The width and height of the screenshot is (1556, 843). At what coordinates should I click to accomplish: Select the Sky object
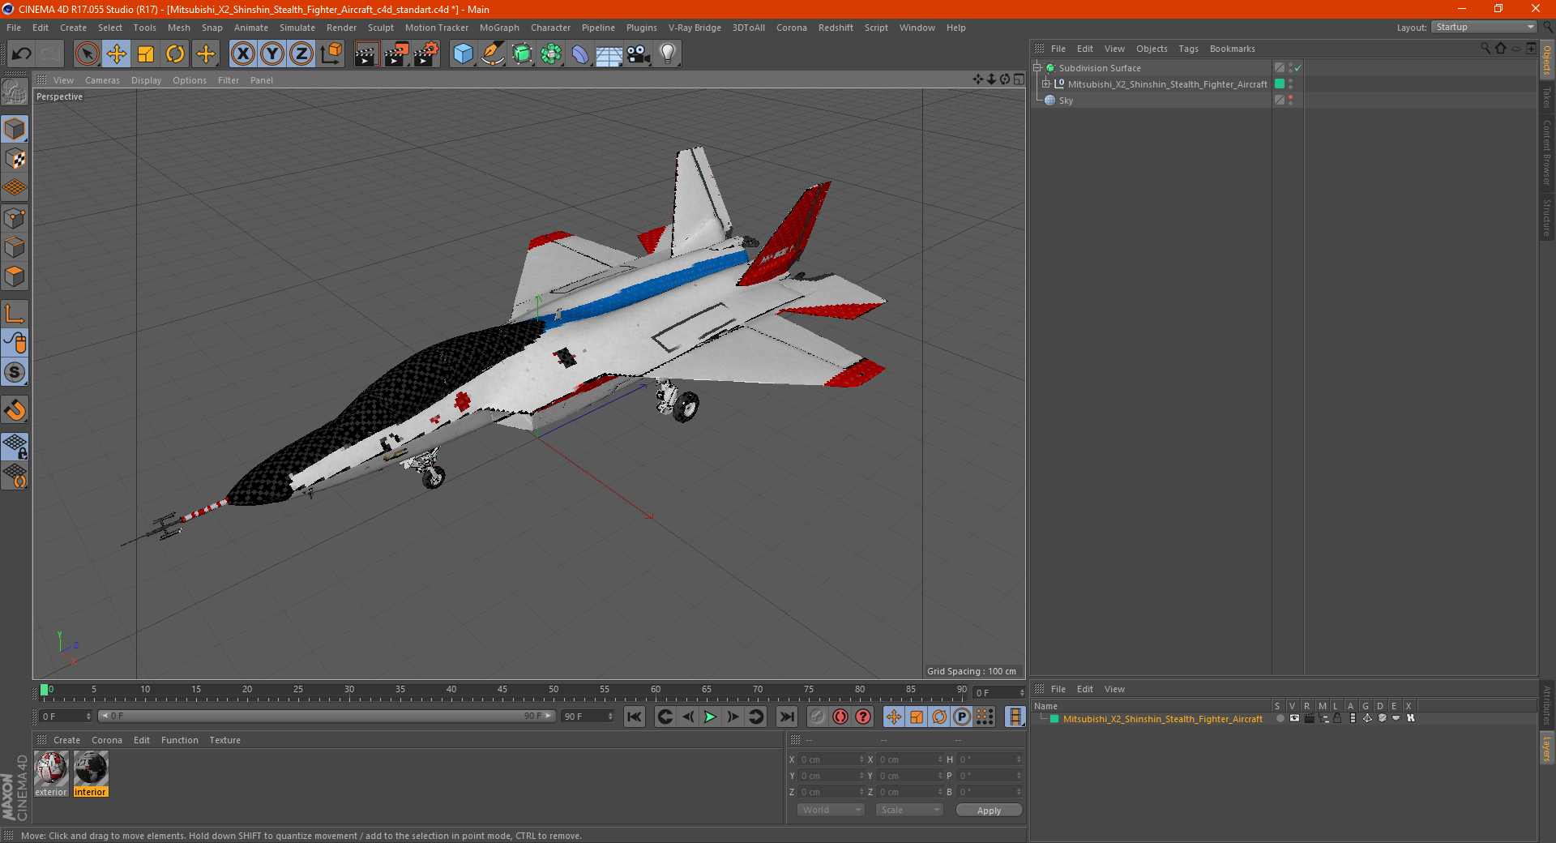(x=1066, y=101)
